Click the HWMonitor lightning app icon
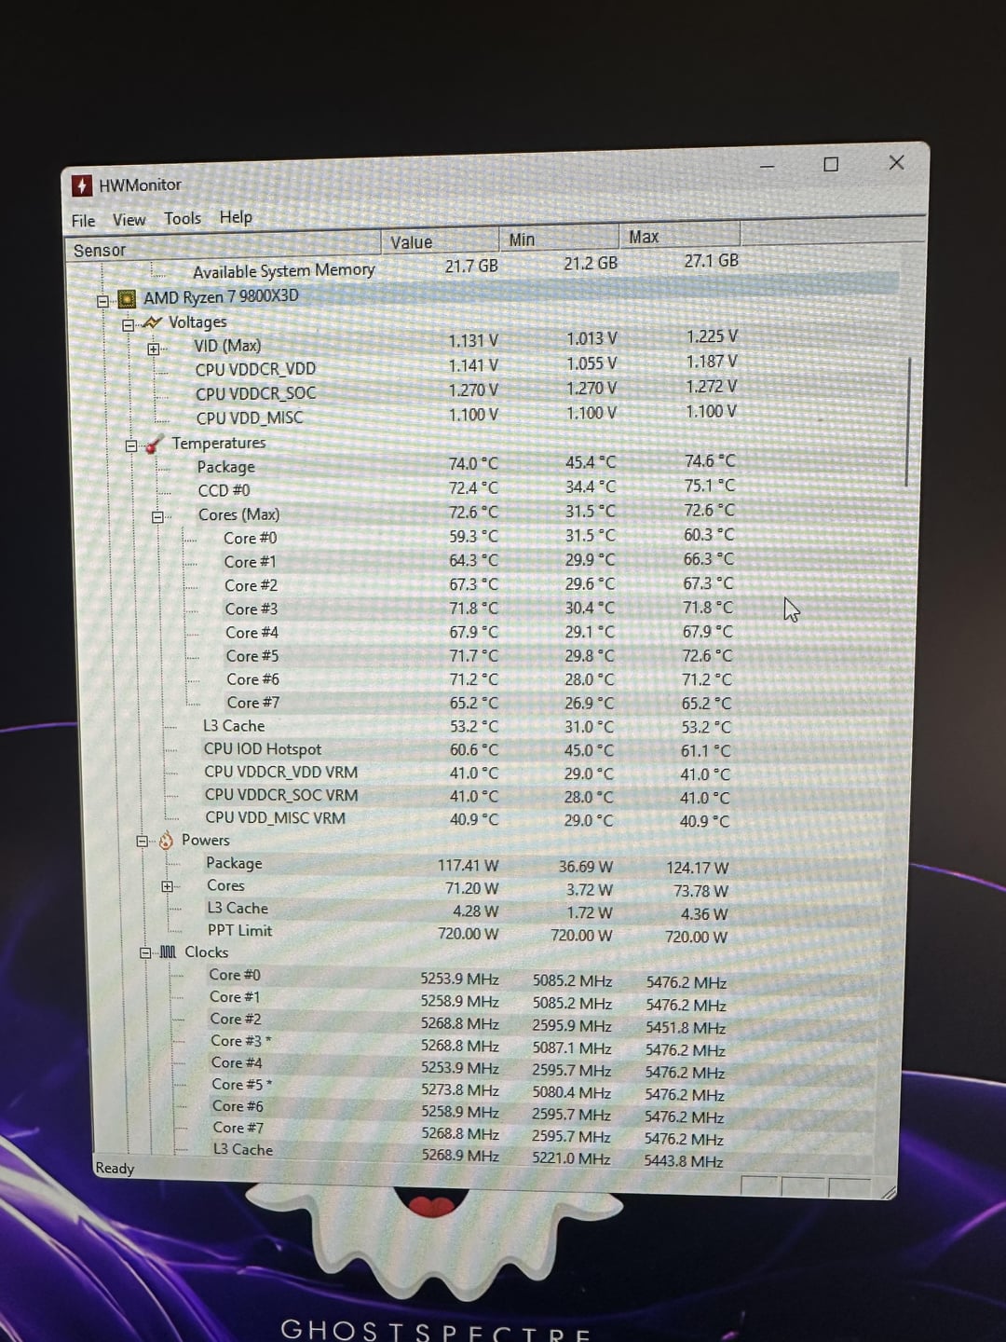The height and width of the screenshot is (1342, 1006). click(82, 185)
